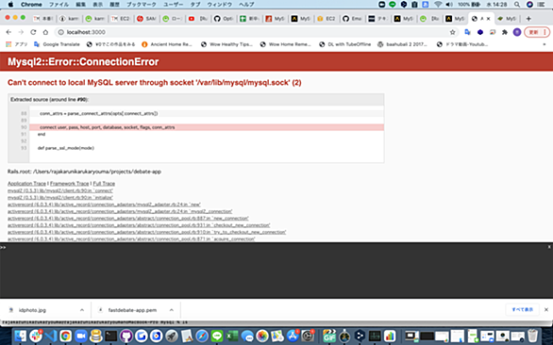
Task: Open the browser home page icon
Action: pyautogui.click(x=45, y=32)
